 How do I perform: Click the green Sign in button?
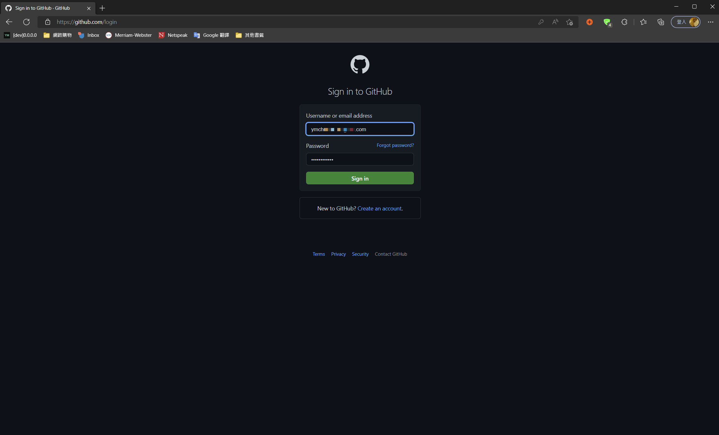tap(360, 178)
